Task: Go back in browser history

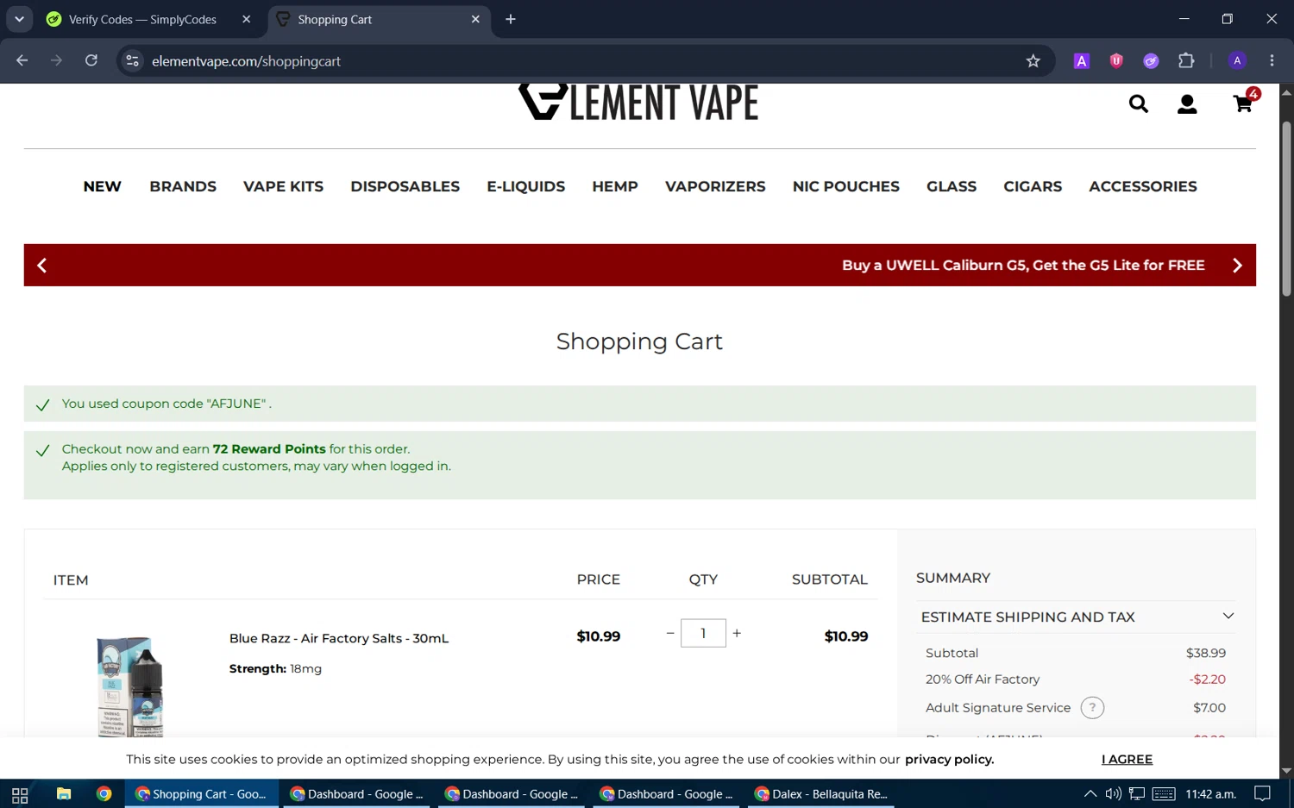Action: [x=22, y=60]
